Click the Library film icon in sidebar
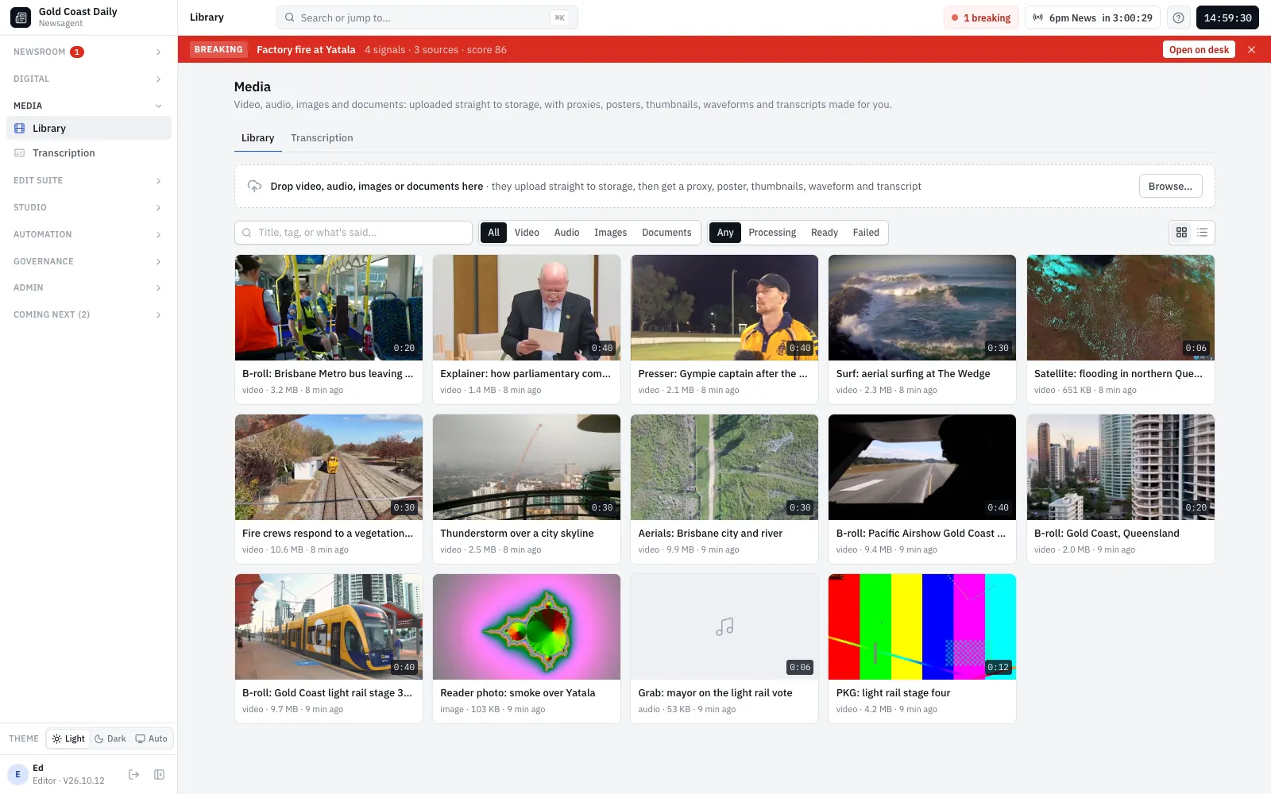This screenshot has height=794, width=1271. tap(20, 129)
